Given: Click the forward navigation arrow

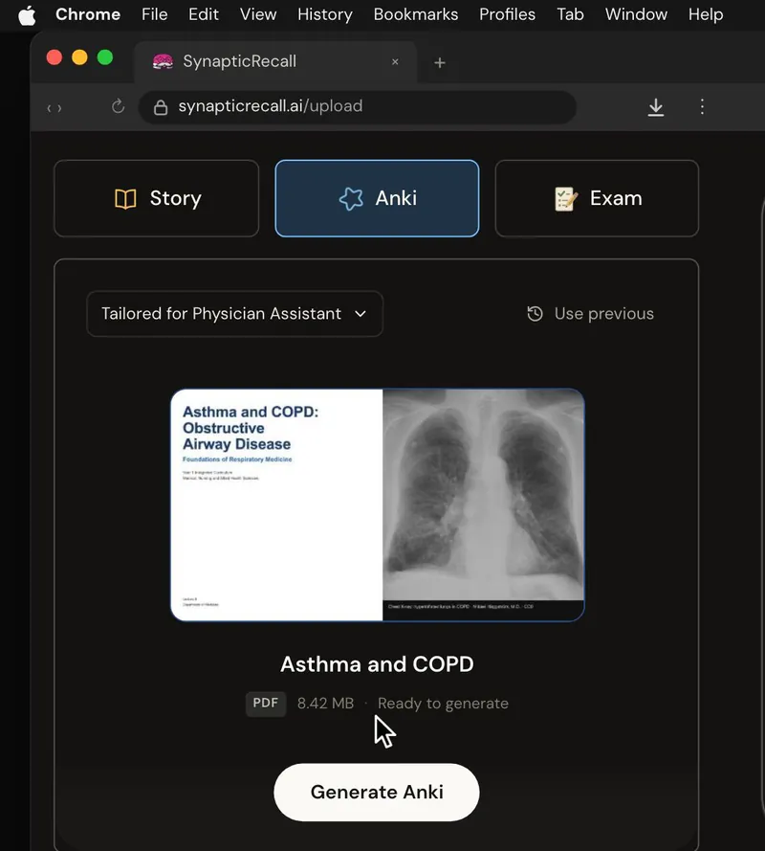Looking at the screenshot, I should coord(59,108).
